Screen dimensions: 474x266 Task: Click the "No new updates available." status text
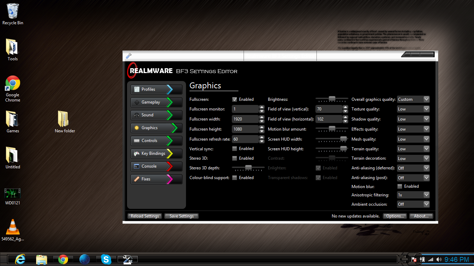356,216
